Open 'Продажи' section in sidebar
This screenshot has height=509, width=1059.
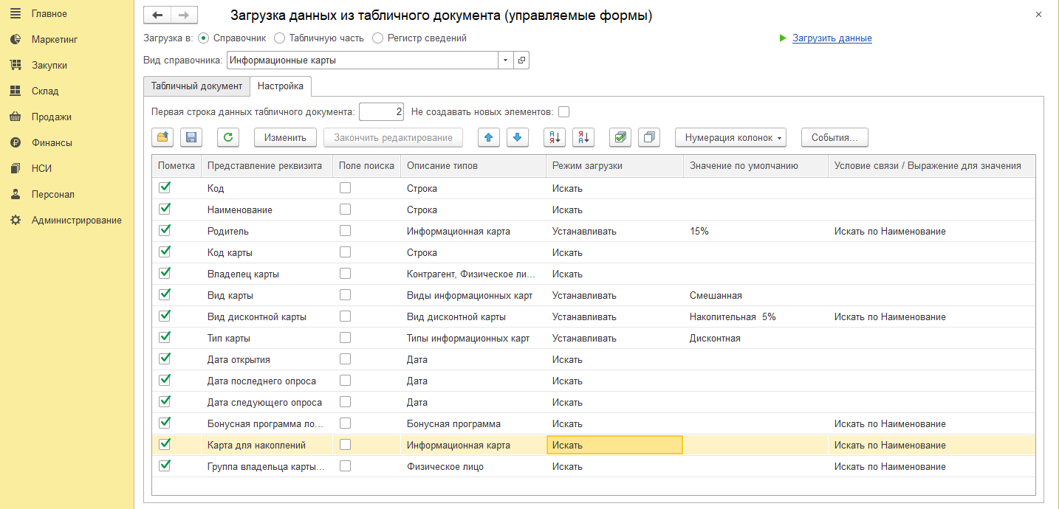(52, 117)
